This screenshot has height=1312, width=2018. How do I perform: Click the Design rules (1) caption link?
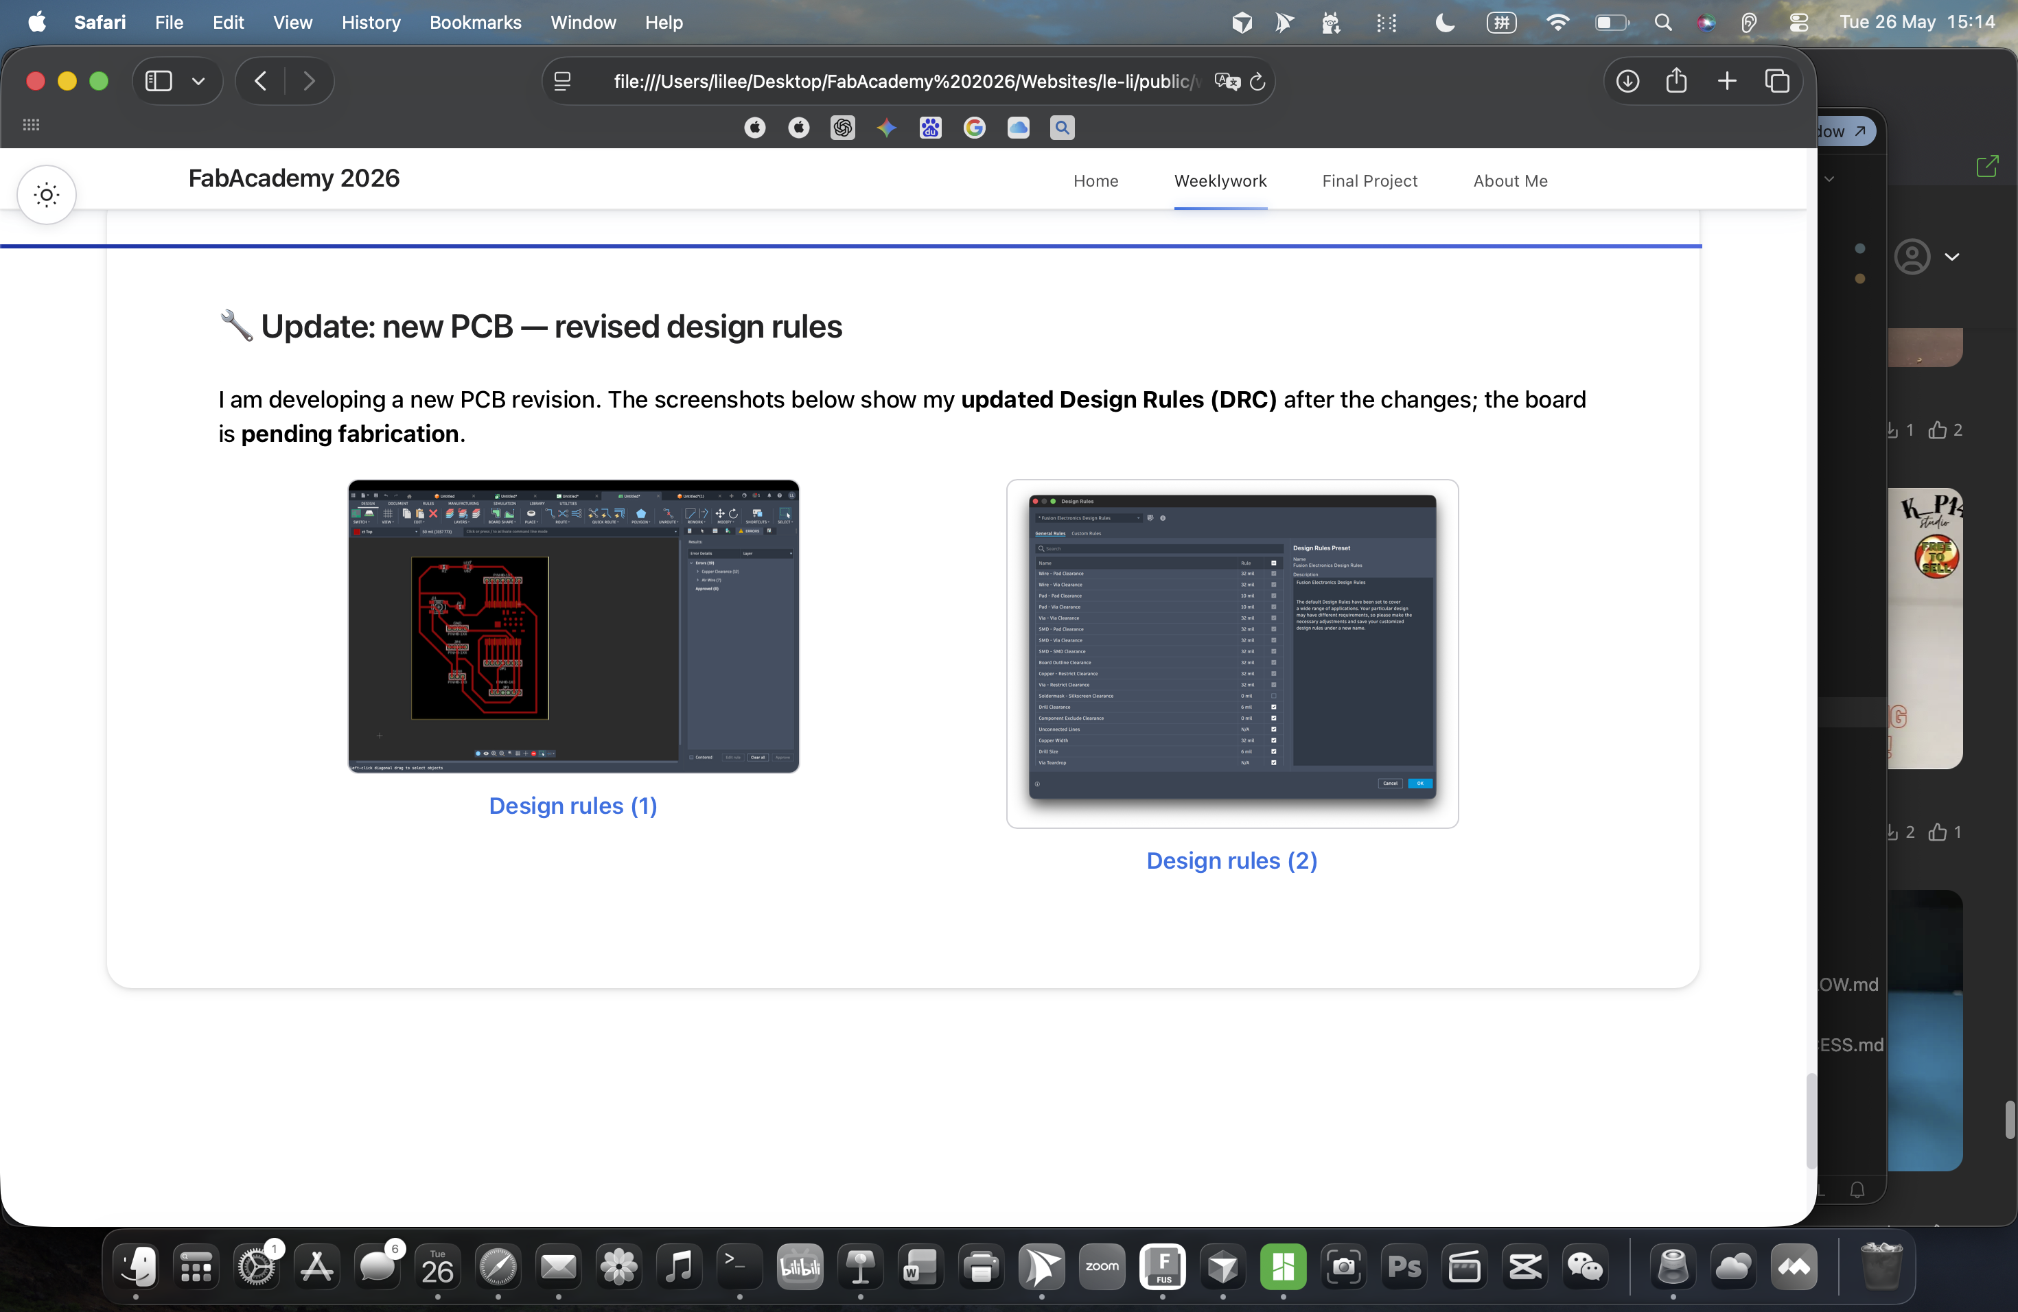click(573, 805)
